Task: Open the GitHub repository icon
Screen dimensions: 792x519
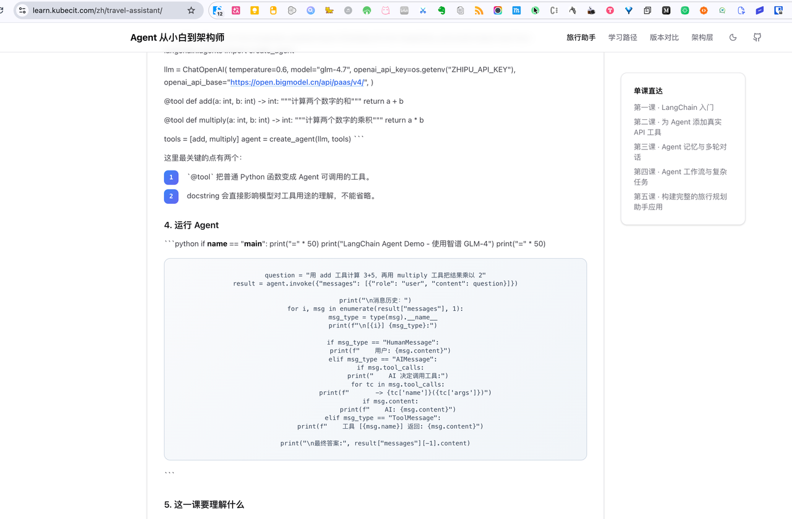Action: coord(757,38)
